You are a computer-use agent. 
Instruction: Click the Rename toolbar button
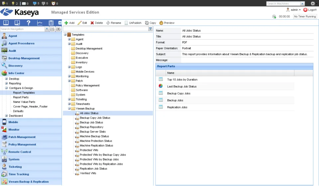pos(114,23)
